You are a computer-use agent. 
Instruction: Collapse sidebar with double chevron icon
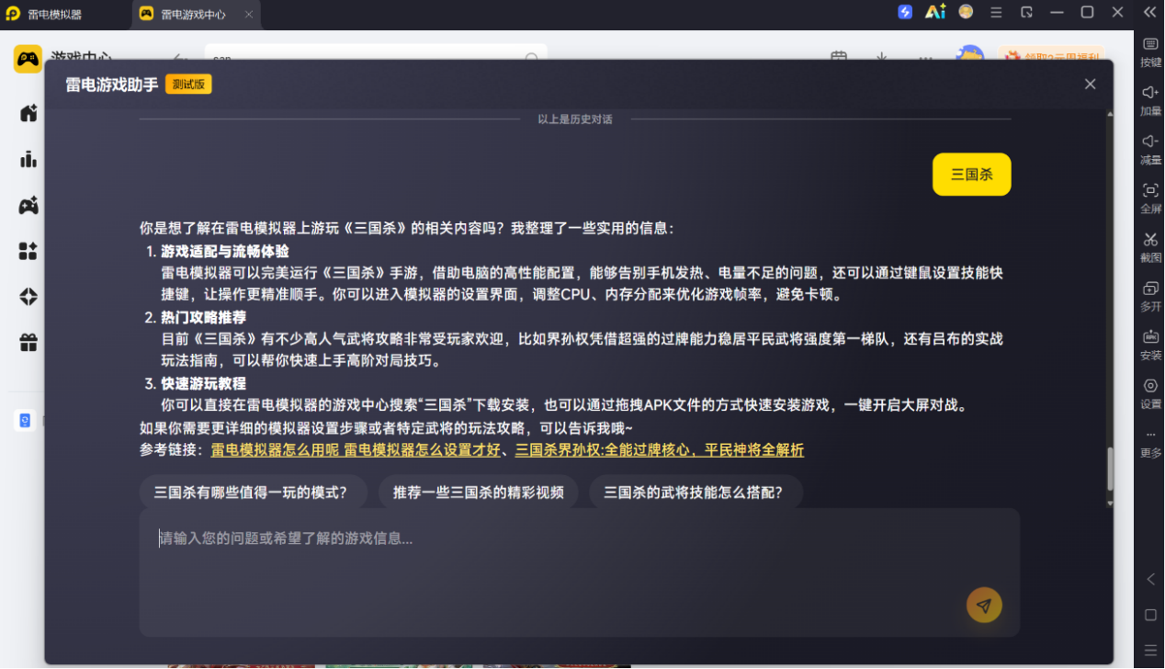pyautogui.click(x=1149, y=12)
